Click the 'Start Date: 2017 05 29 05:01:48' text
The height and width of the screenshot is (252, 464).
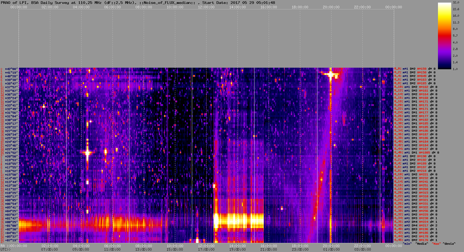coord(239,3)
